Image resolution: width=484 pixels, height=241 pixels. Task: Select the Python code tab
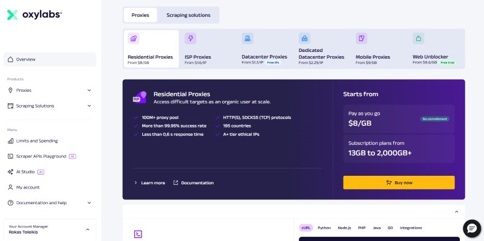324,228
